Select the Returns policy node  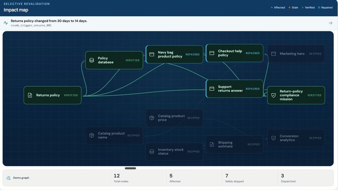click(52, 95)
